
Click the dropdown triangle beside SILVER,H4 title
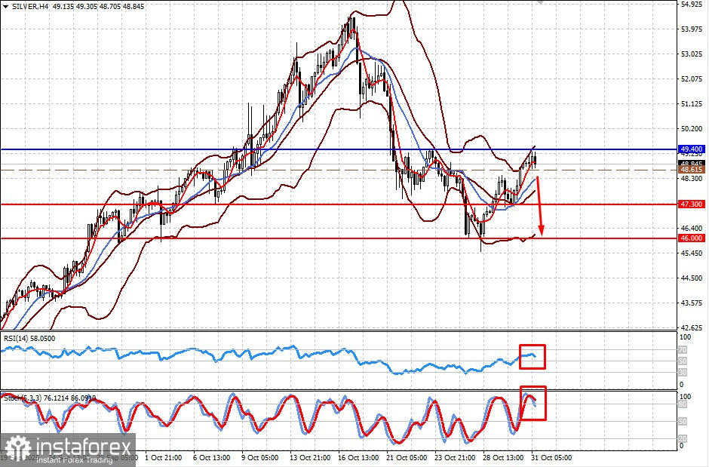tap(5, 7)
